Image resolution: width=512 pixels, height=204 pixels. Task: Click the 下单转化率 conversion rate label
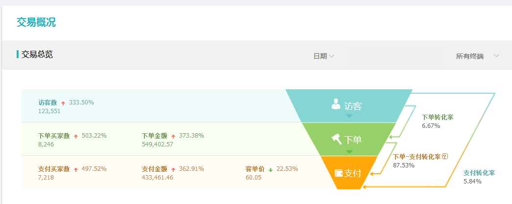pyautogui.click(x=438, y=118)
